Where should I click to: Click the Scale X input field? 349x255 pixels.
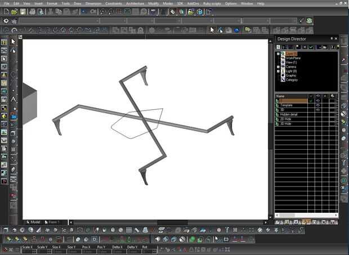[29, 252]
